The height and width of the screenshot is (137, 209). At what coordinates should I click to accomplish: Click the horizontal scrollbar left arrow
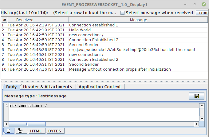tap(6, 124)
